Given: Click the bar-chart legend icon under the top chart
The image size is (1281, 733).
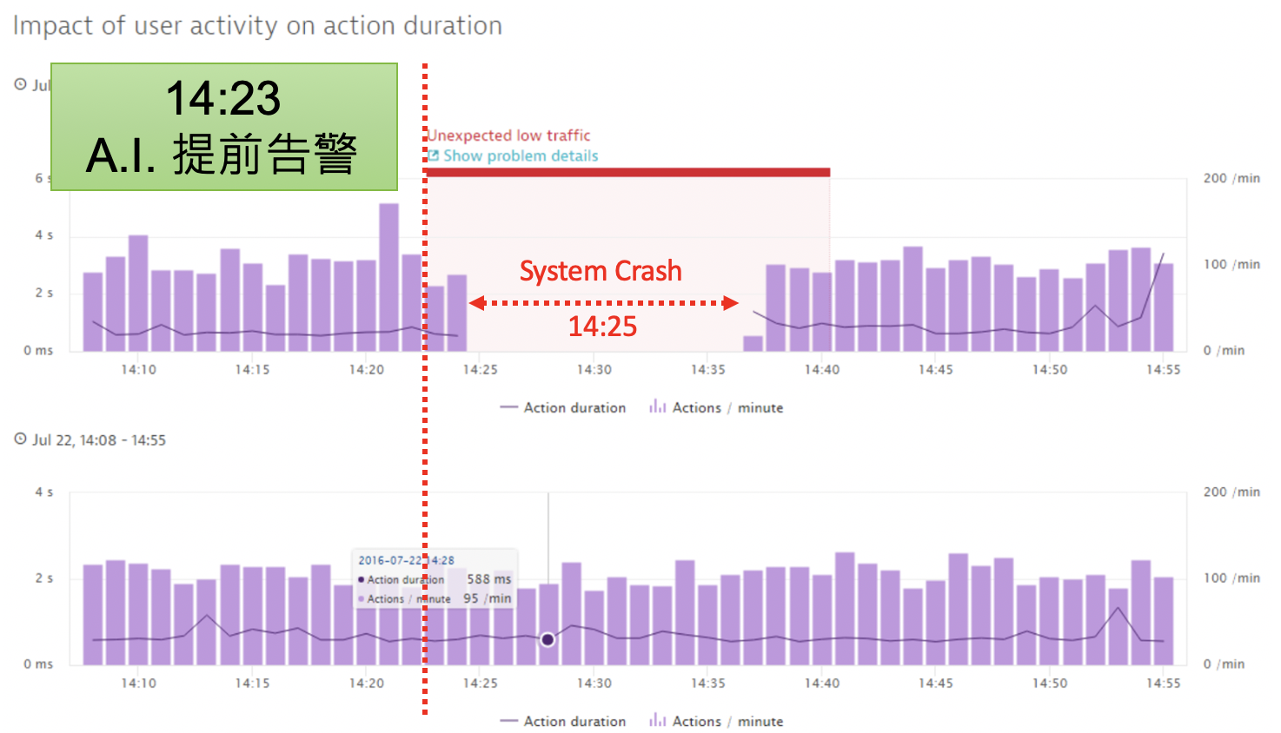Looking at the screenshot, I should (x=658, y=406).
